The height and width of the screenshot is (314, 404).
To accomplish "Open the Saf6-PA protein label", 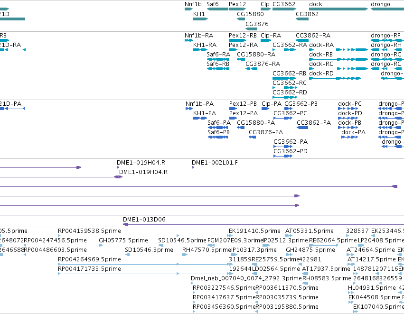I will 219,123.
